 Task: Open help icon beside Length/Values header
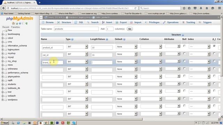(107, 39)
